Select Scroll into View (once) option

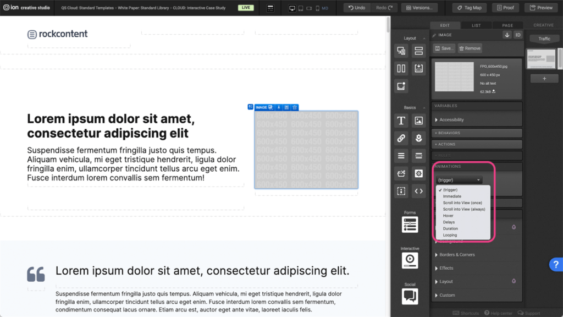pyautogui.click(x=462, y=203)
